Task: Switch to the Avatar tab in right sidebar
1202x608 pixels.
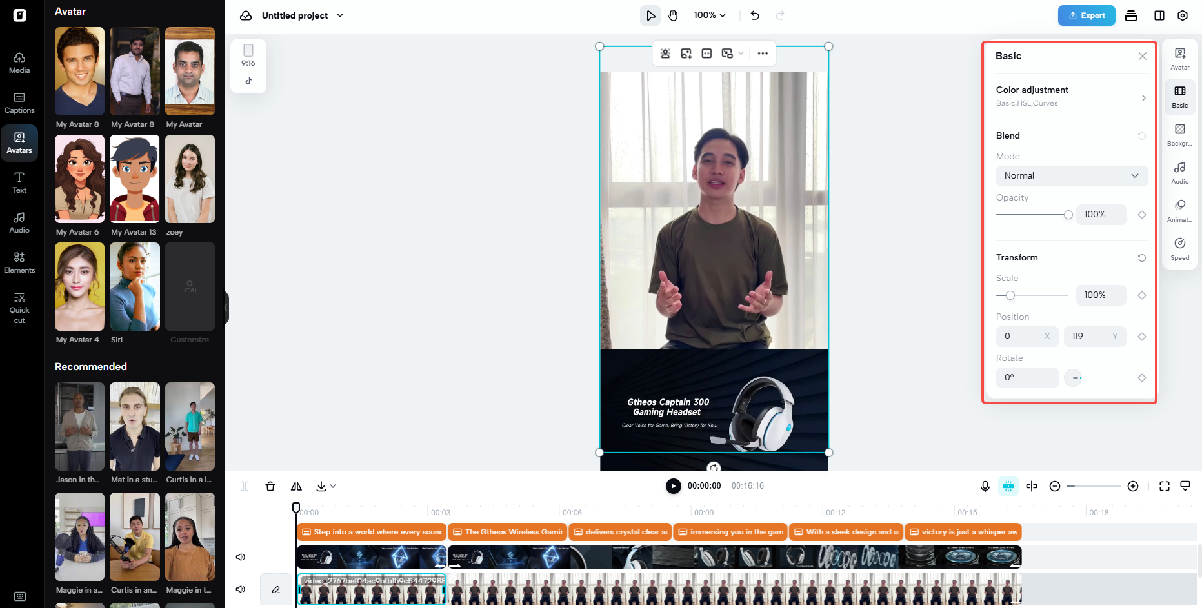Action: [x=1180, y=59]
